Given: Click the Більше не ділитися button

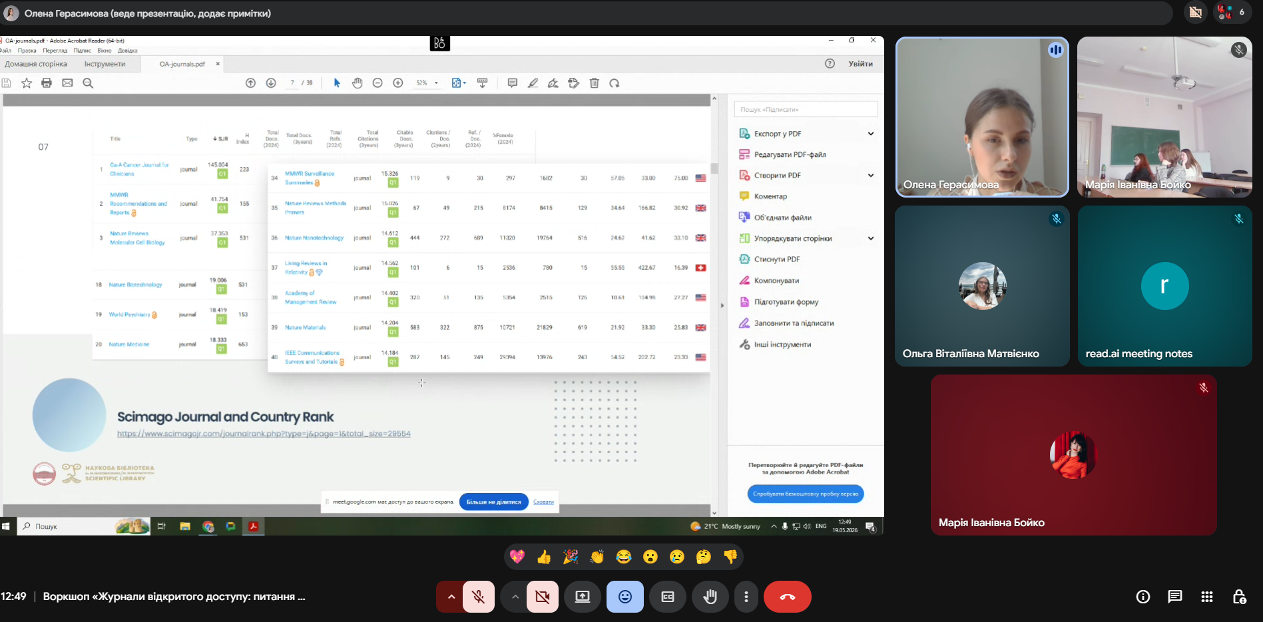Looking at the screenshot, I should 494,502.
